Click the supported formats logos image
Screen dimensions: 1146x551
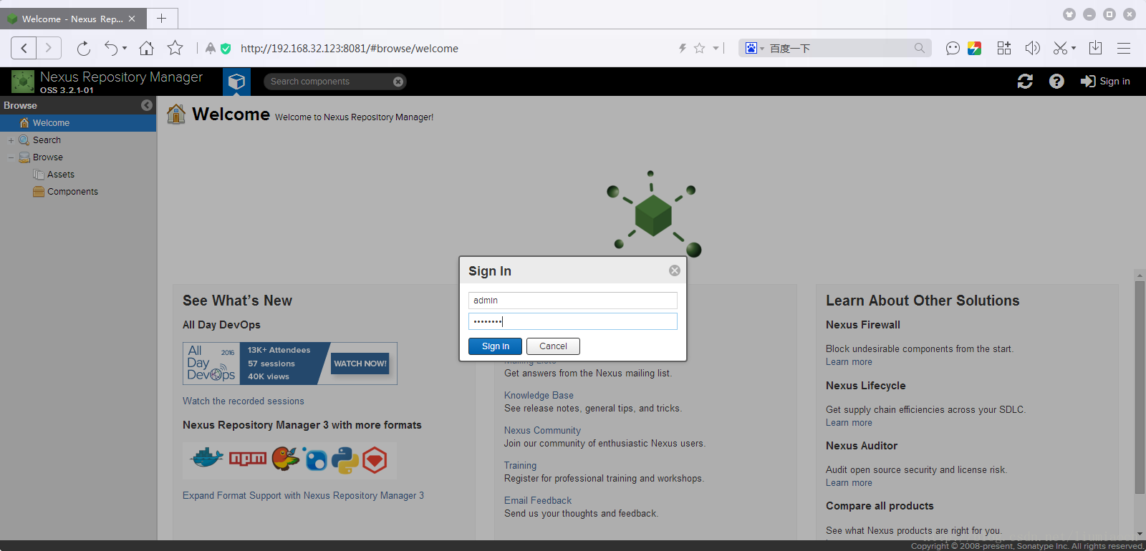tap(289, 460)
